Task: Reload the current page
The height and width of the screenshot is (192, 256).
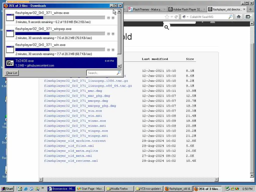Action: [176, 17]
